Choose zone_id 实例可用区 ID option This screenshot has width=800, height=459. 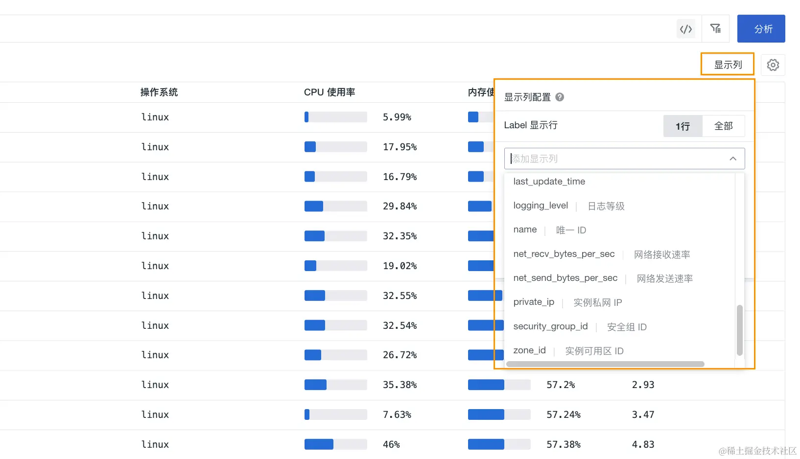tap(619, 351)
